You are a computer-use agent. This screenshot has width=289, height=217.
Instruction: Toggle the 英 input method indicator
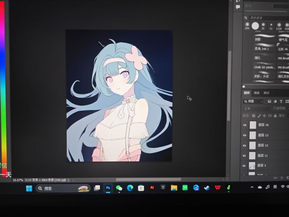click(275, 187)
